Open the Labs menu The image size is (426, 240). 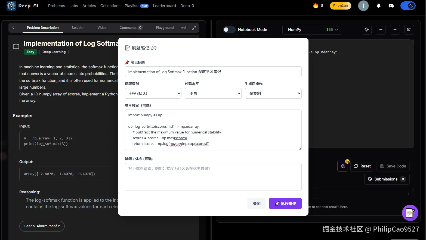pos(74,6)
